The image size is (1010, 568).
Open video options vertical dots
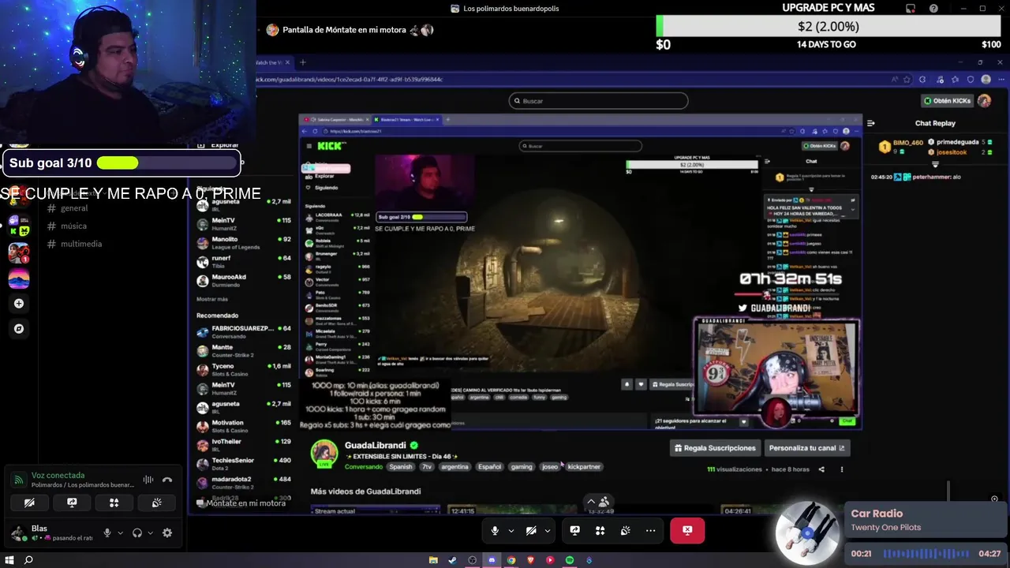(841, 469)
